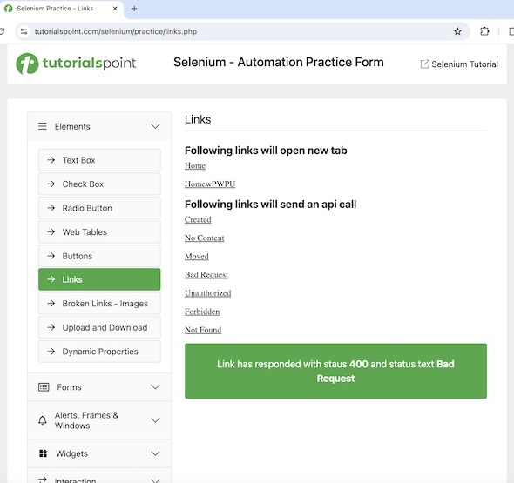
Task: Bookmark page with star icon
Action: (x=457, y=31)
